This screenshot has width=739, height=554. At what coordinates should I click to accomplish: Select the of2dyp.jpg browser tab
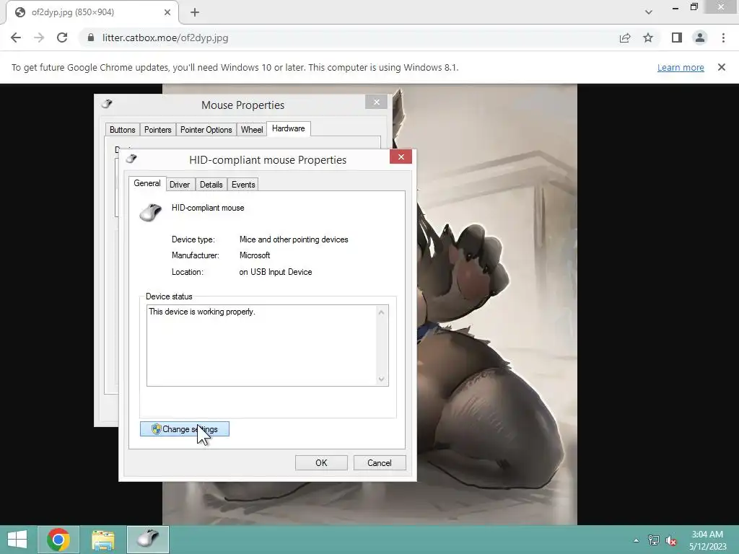click(92, 12)
